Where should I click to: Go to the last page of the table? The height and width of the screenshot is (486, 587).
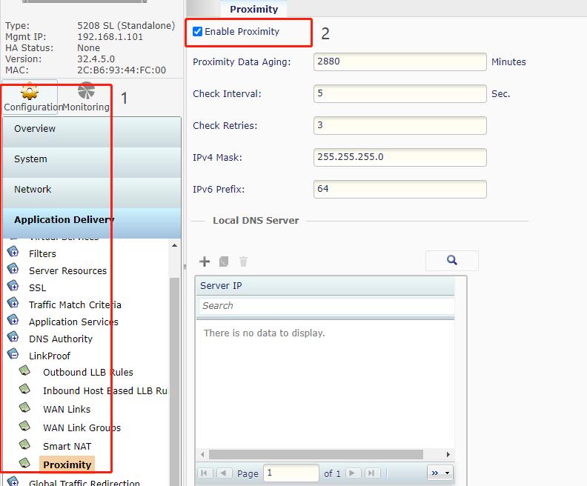click(371, 473)
